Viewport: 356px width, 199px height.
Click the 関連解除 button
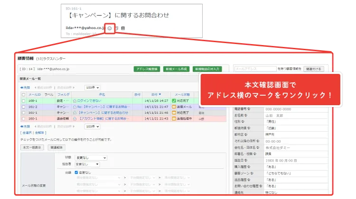(56, 147)
